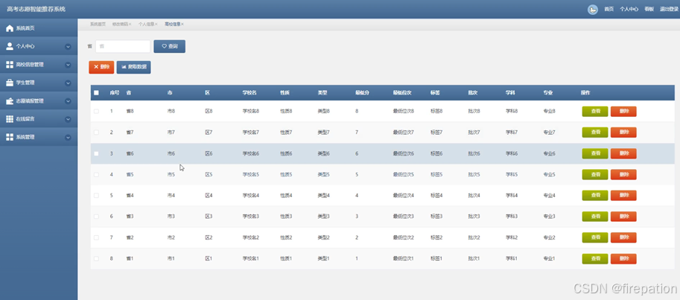This screenshot has height=300, width=680.
Task: Click the home icon beside 系统首页 in sidebar
Action: [10, 28]
